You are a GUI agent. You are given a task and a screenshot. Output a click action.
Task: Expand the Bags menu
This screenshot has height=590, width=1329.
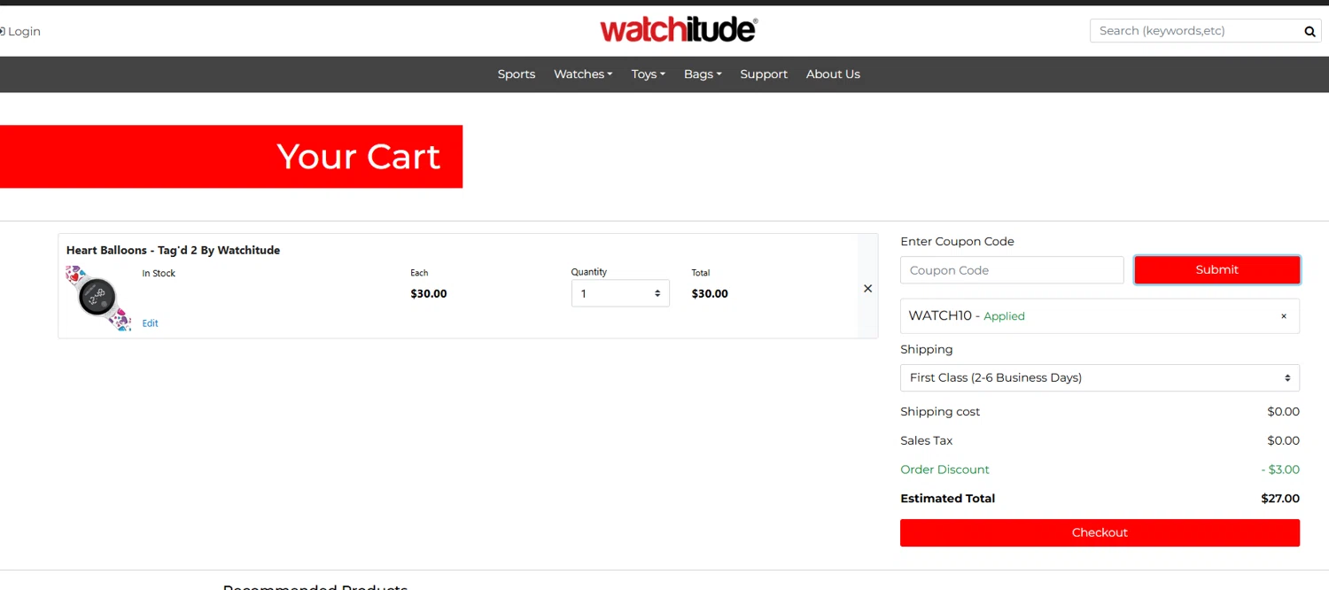[703, 74]
